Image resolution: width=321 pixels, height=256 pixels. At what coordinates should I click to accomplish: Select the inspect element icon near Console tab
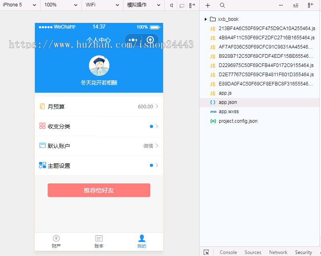coord(206,252)
